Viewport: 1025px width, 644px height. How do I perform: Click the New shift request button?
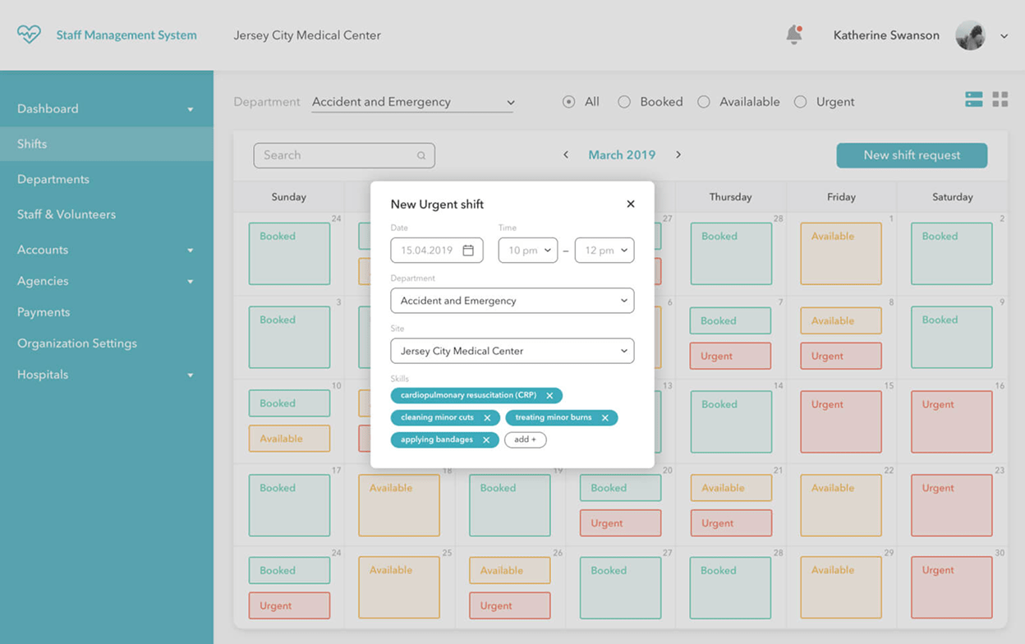click(x=912, y=154)
